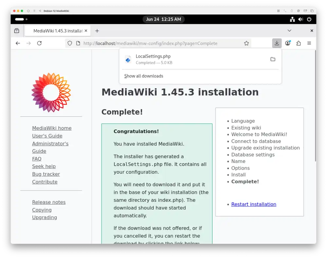Open the Upgrading link
Viewport: 327px width, 258px height.
[44, 217]
